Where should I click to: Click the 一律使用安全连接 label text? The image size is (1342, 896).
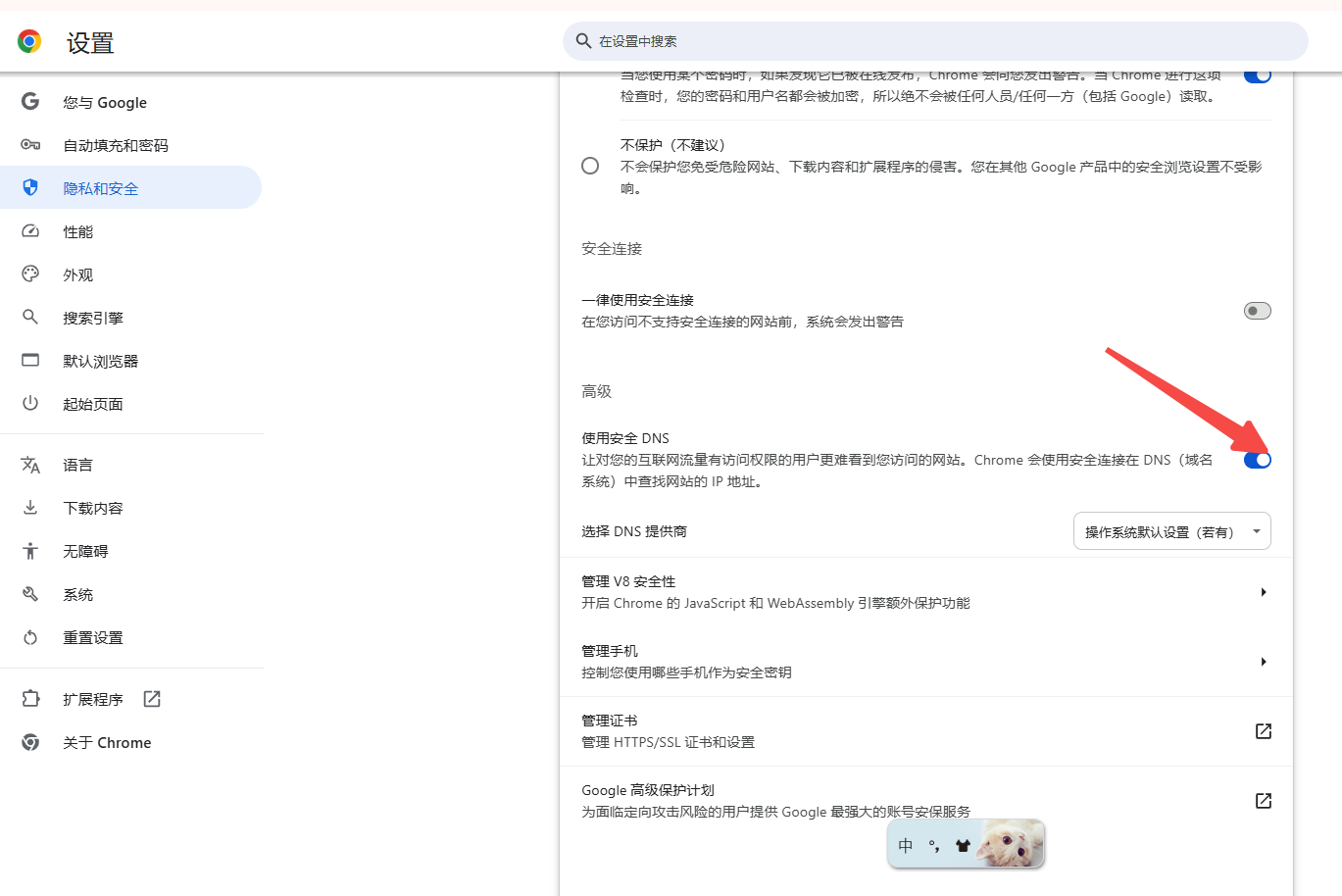638,300
